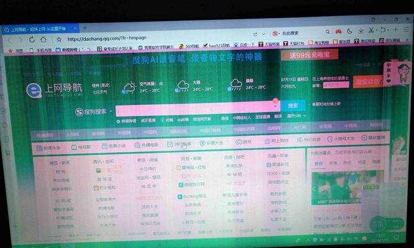Click the 送99元充电宝 banner button
414x248 pixels.
pyautogui.click(x=310, y=55)
